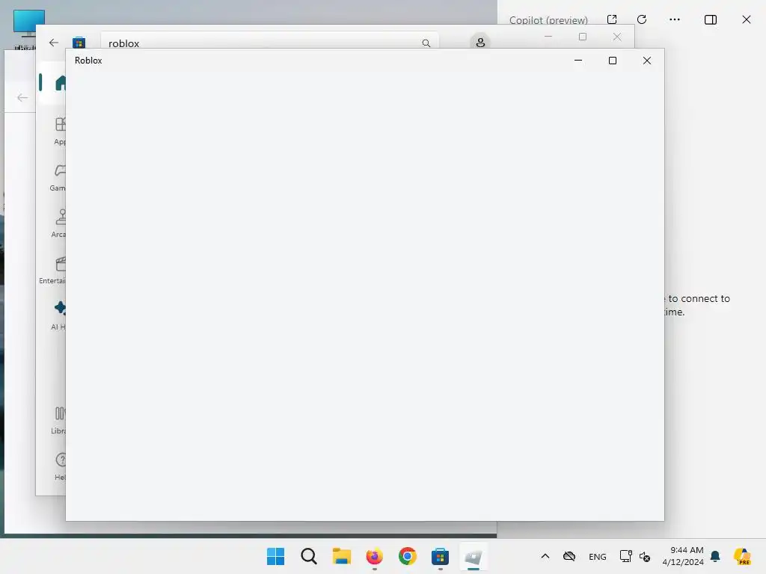Minimize the Microsoft Store window

point(548,36)
